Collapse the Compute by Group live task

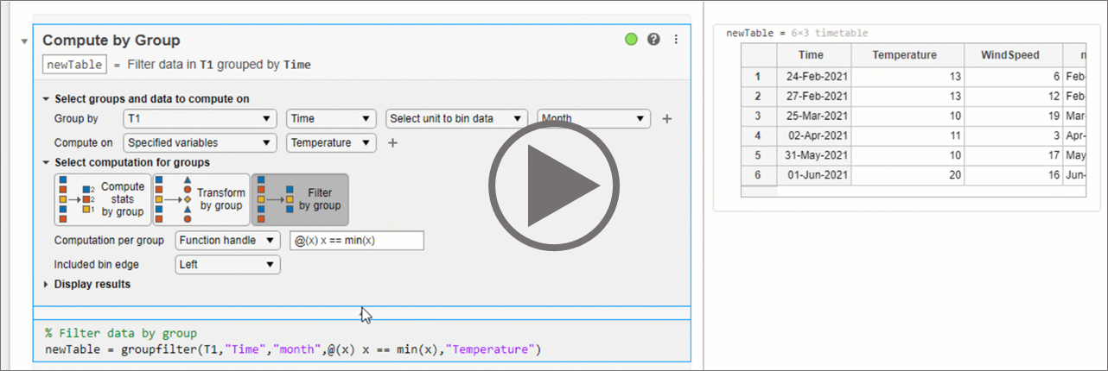coord(24,41)
